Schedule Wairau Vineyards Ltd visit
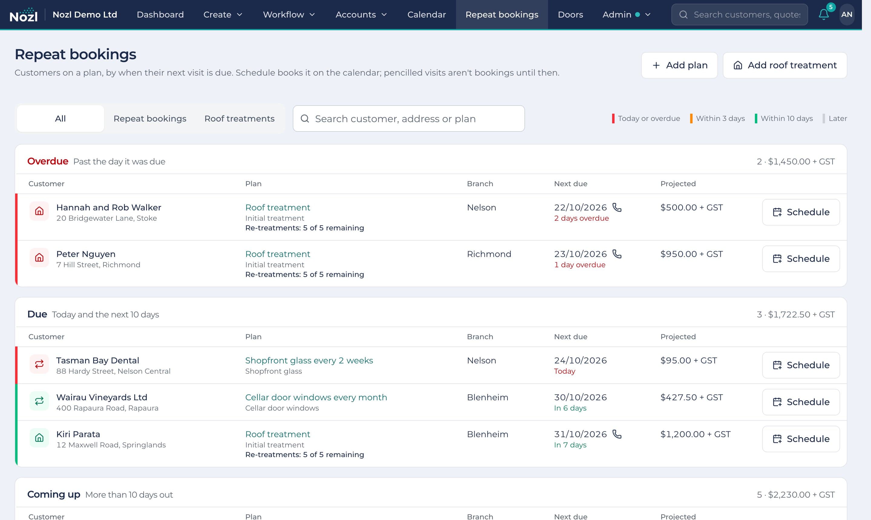Image resolution: width=871 pixels, height=520 pixels. tap(801, 402)
